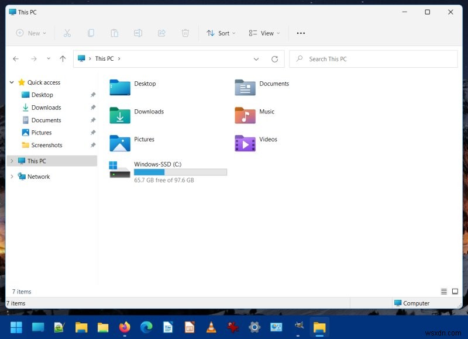Select the Rename icon in the toolbar
The image size is (468, 339).
click(138, 33)
